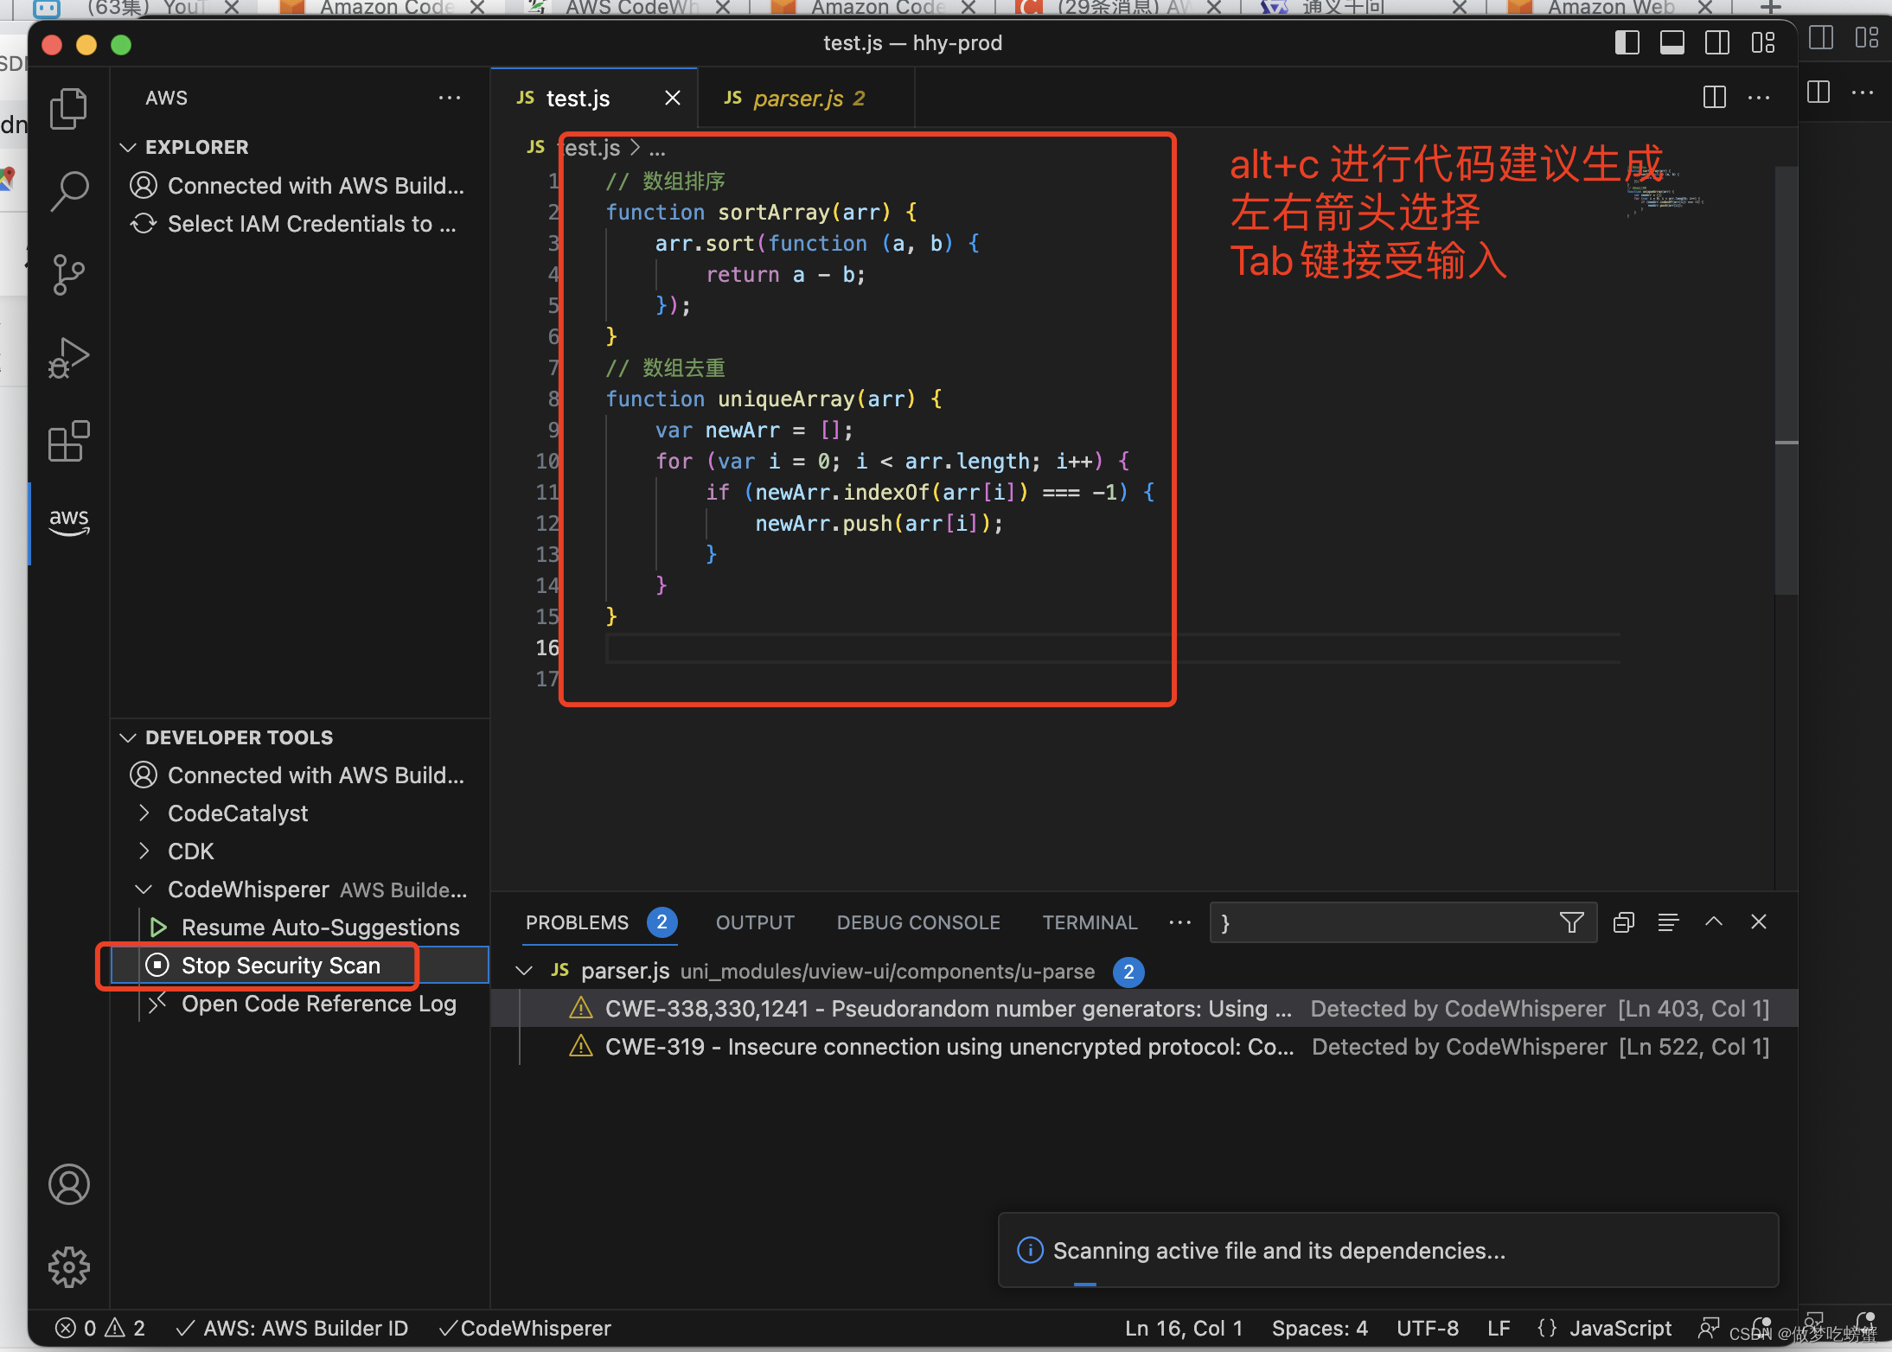This screenshot has height=1352, width=1892.
Task: Click the Accounts icon above settings
Action: click(68, 1184)
